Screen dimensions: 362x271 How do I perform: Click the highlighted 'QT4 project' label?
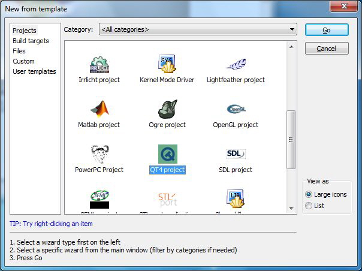pyautogui.click(x=167, y=170)
